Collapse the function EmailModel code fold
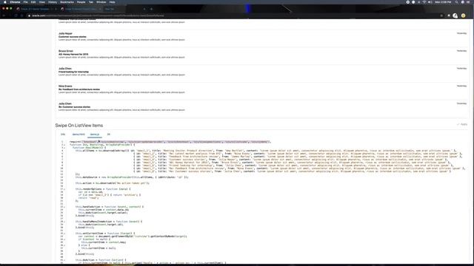This screenshot has height=266, width=474. (x=64, y=148)
